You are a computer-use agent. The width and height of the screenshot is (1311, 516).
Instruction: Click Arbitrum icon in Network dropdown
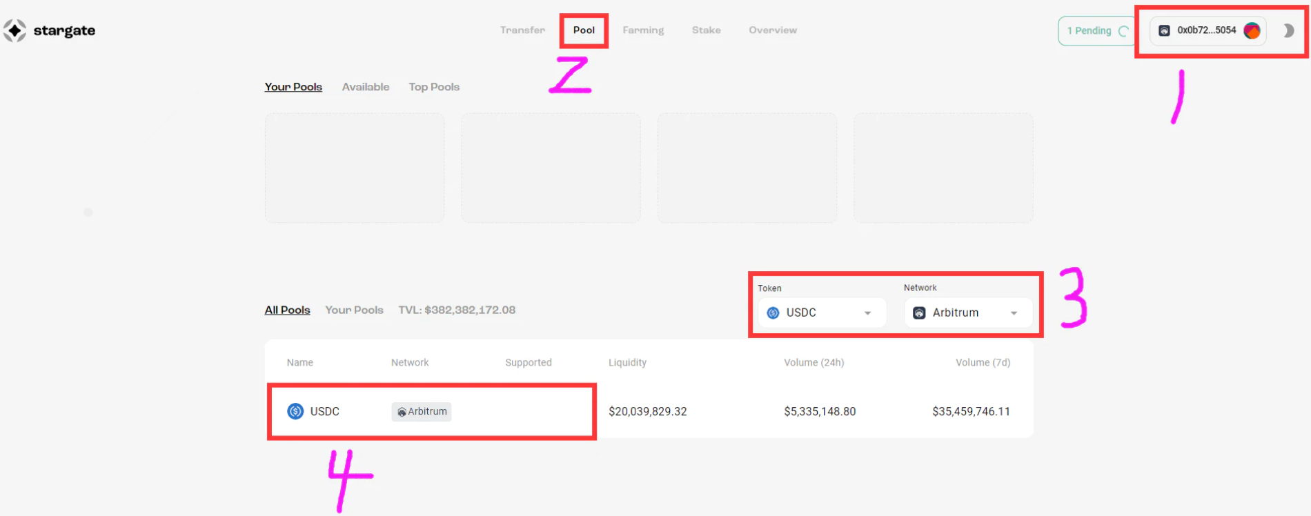[x=919, y=313]
